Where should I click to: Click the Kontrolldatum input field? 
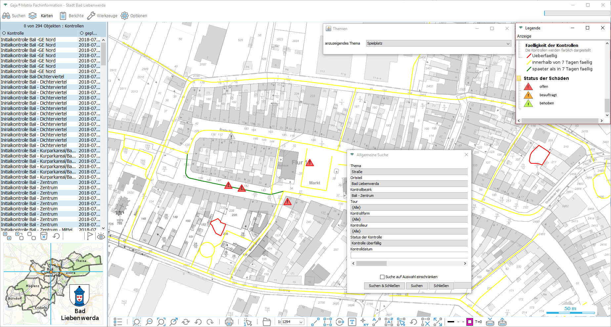click(x=409, y=255)
